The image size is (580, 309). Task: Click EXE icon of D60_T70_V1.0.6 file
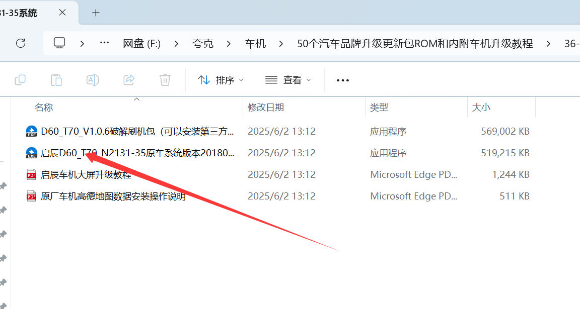(31, 132)
